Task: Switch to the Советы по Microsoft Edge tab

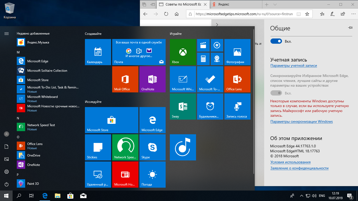Action: pyautogui.click(x=183, y=4)
